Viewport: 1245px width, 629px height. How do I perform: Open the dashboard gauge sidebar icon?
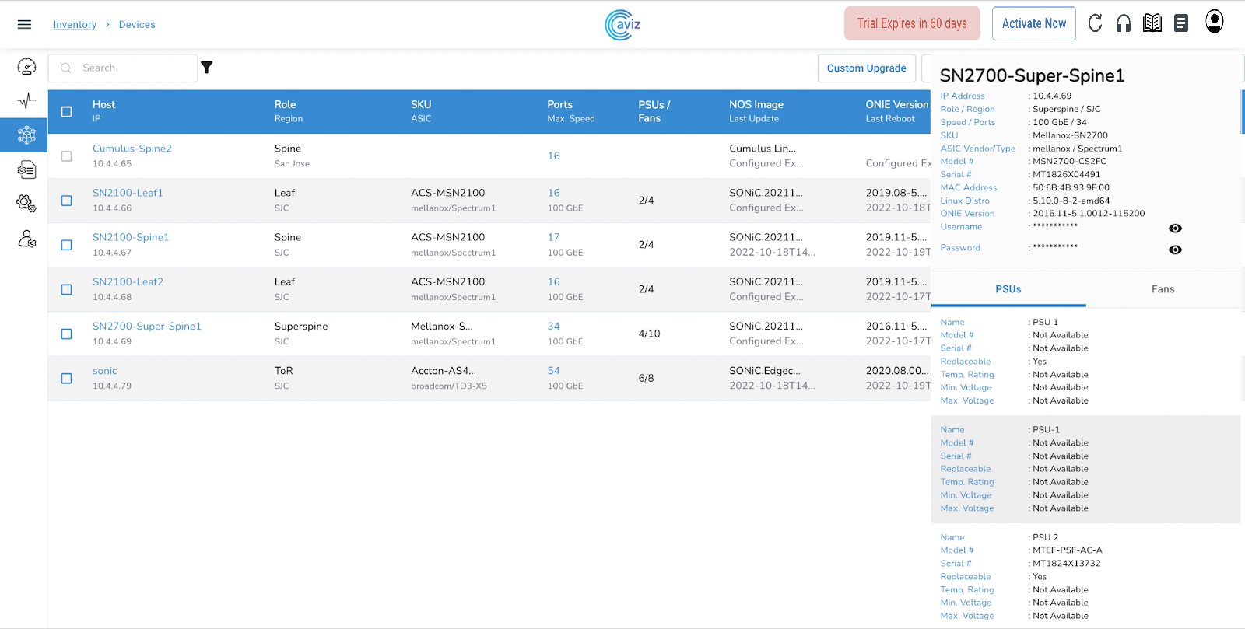(x=26, y=68)
